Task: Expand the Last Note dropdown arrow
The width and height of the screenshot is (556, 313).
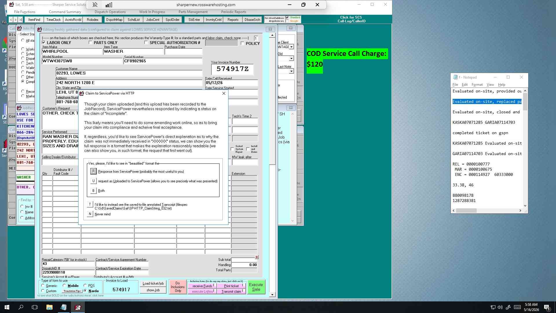Action: [x=291, y=71]
